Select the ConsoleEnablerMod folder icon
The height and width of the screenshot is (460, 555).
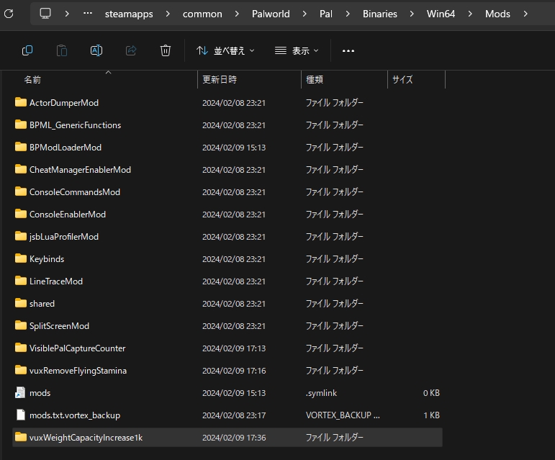pyautogui.click(x=21, y=214)
